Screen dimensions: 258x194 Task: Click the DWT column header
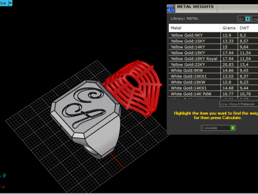[248, 28]
